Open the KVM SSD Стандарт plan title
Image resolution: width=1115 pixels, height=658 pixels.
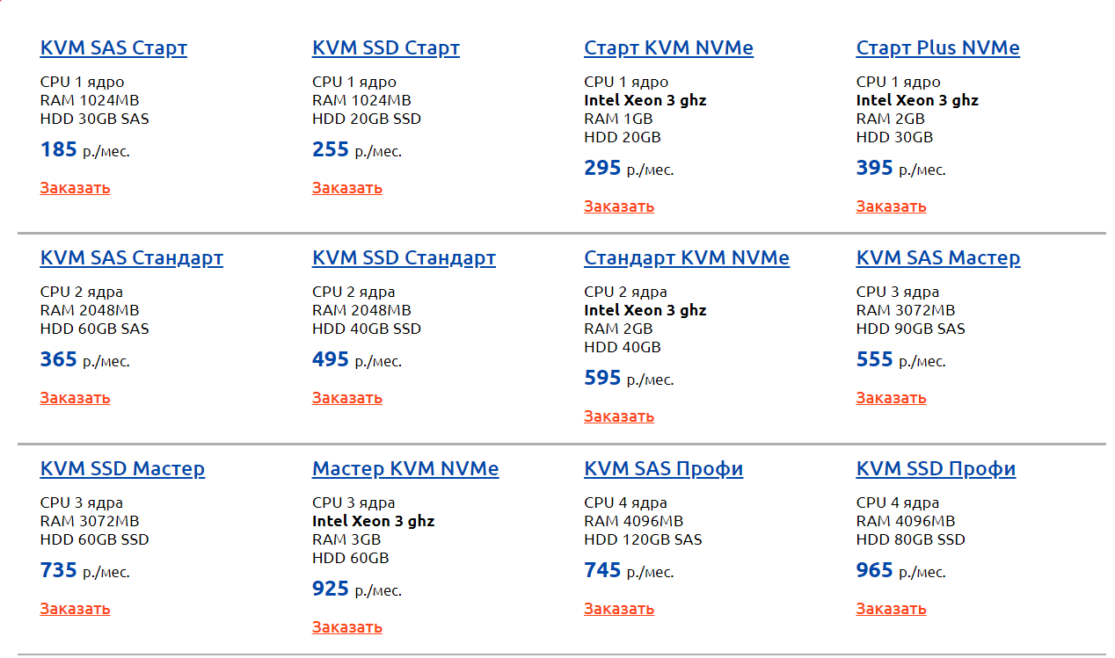point(404,258)
